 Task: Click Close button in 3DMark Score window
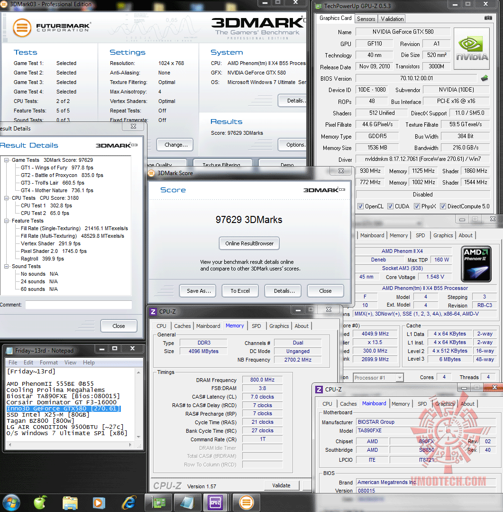tap(326, 290)
